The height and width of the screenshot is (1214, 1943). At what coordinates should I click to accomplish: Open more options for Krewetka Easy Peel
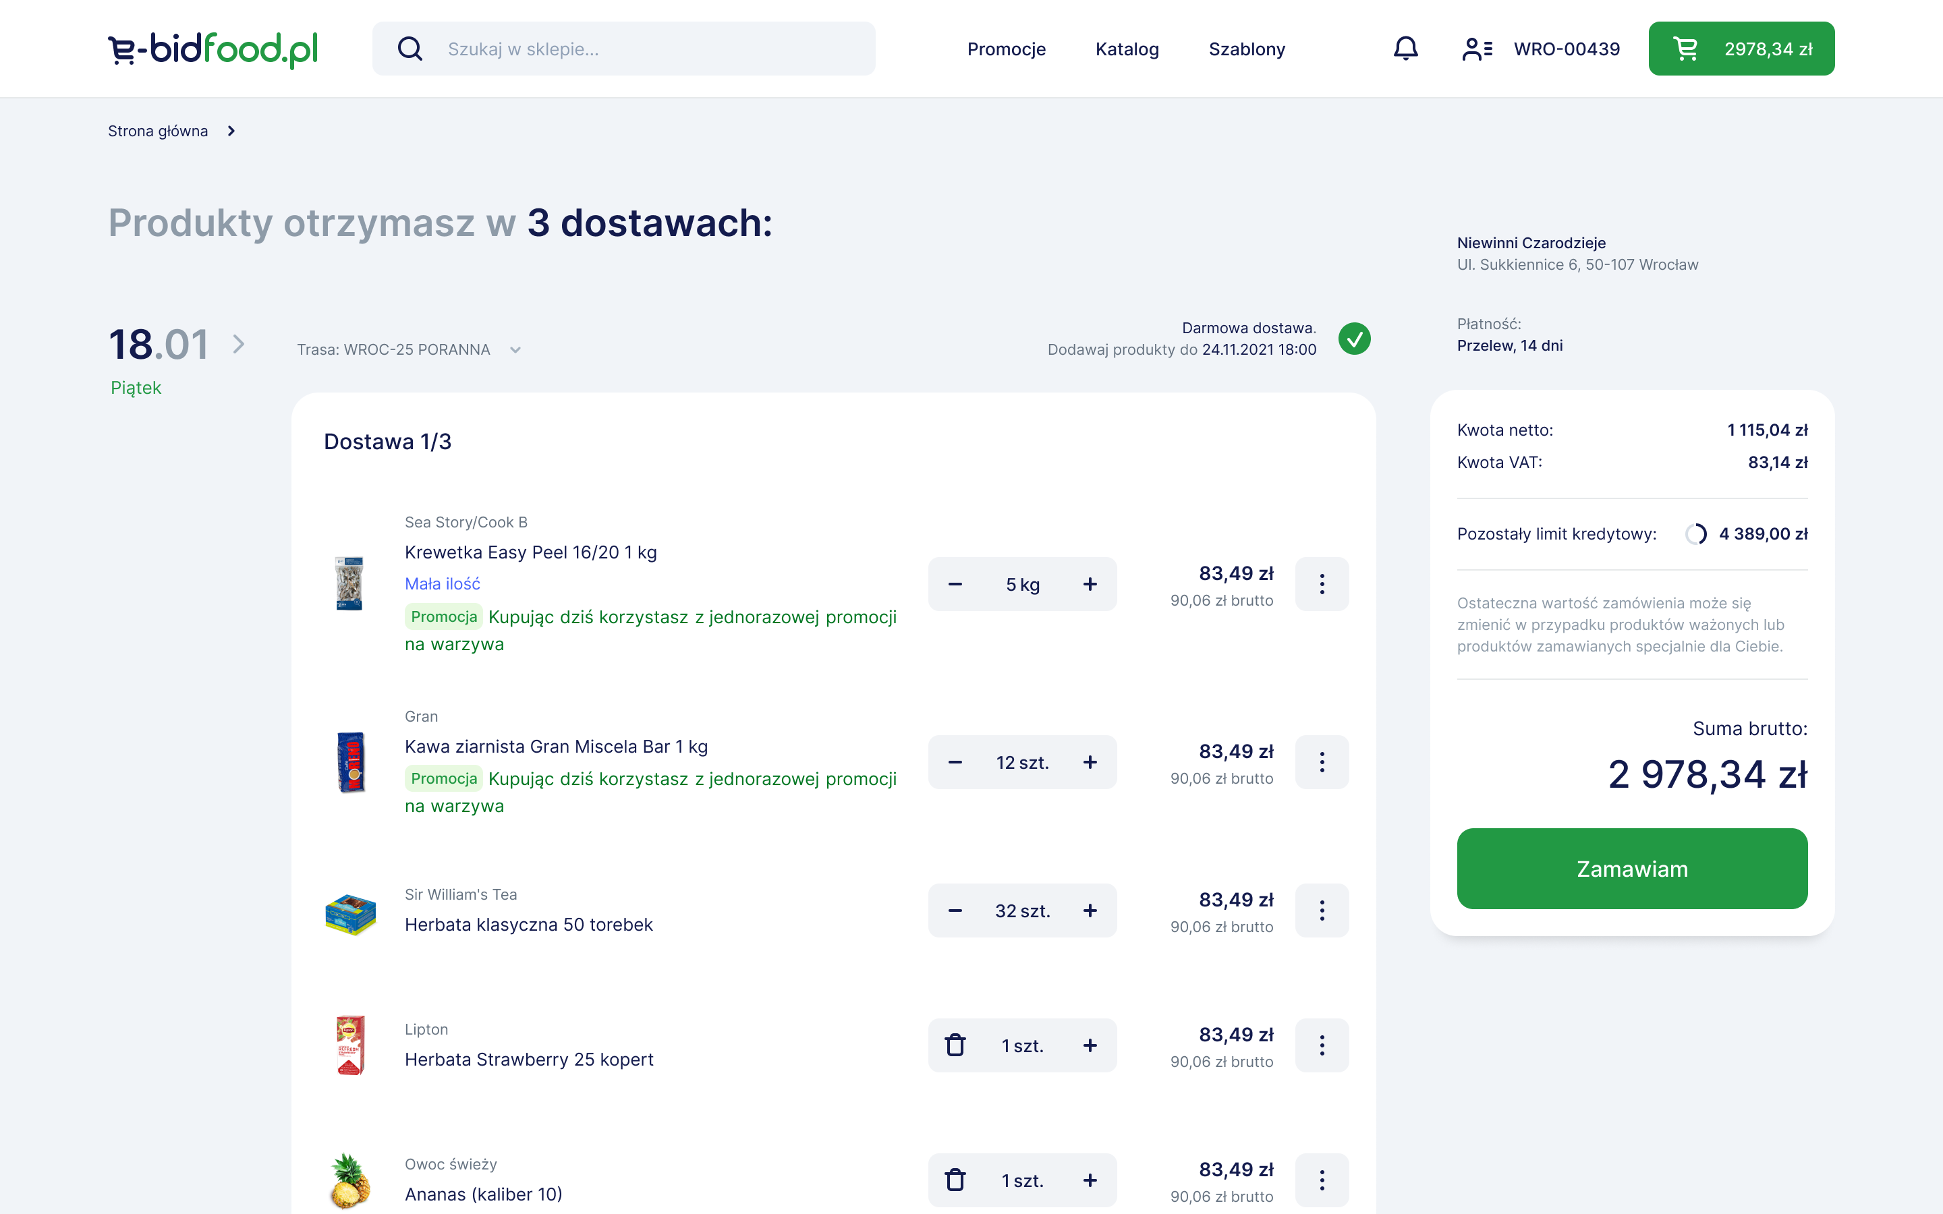[1322, 585]
